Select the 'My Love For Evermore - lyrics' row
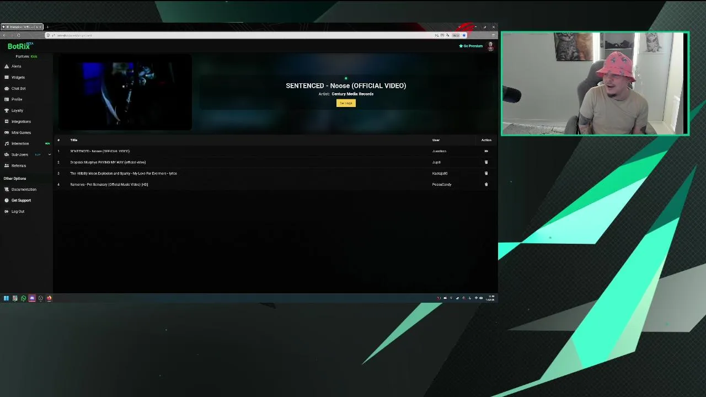The image size is (706, 397). [x=275, y=173]
